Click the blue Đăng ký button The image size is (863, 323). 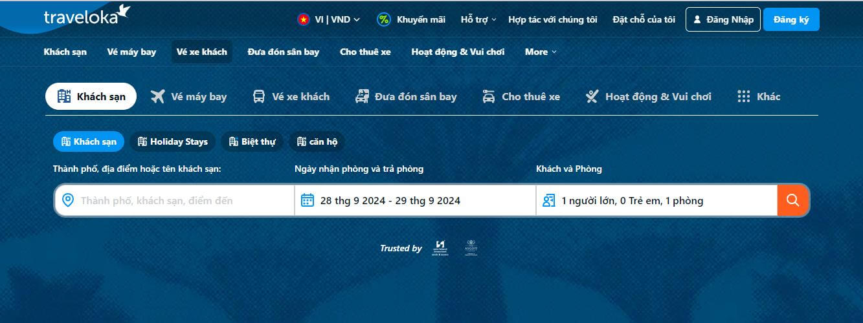point(791,19)
